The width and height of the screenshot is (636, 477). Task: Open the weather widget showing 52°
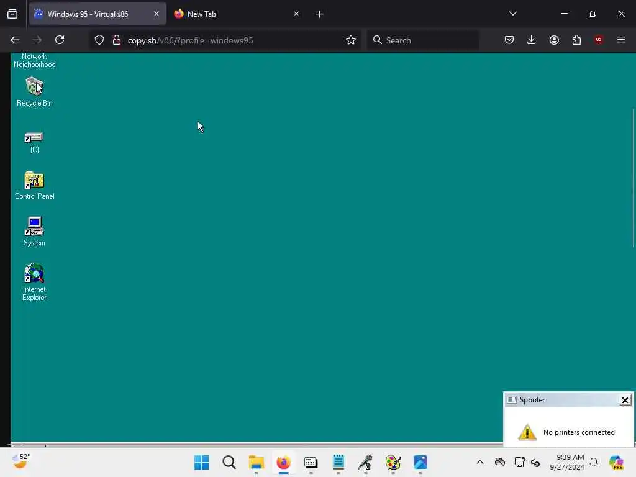pyautogui.click(x=21, y=461)
